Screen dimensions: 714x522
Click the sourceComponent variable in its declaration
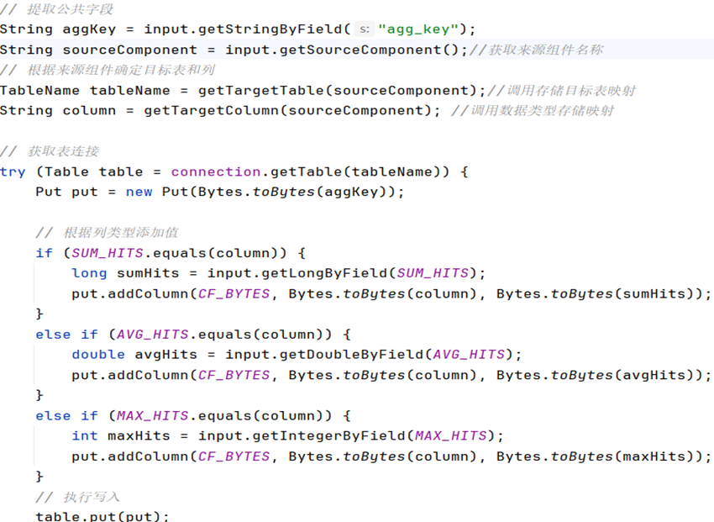pyautogui.click(x=129, y=50)
